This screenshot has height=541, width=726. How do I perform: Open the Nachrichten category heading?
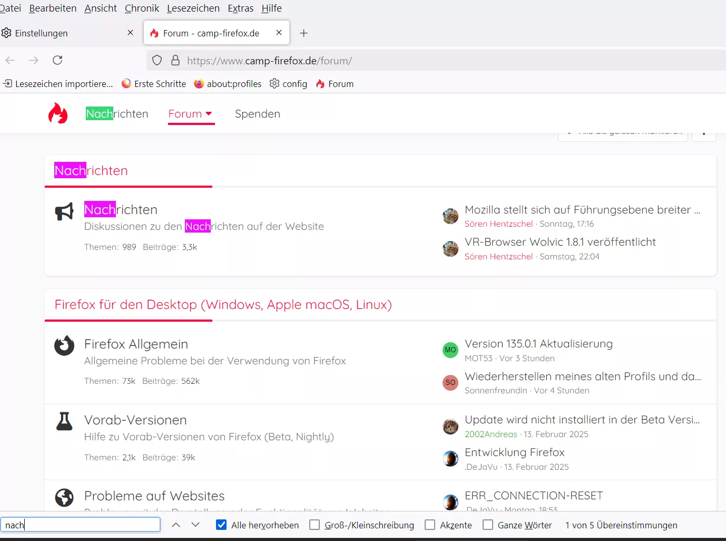coord(91,171)
